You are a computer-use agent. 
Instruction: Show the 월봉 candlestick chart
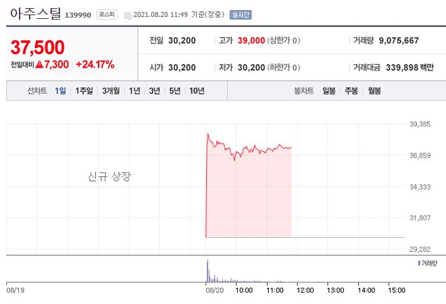(x=374, y=91)
